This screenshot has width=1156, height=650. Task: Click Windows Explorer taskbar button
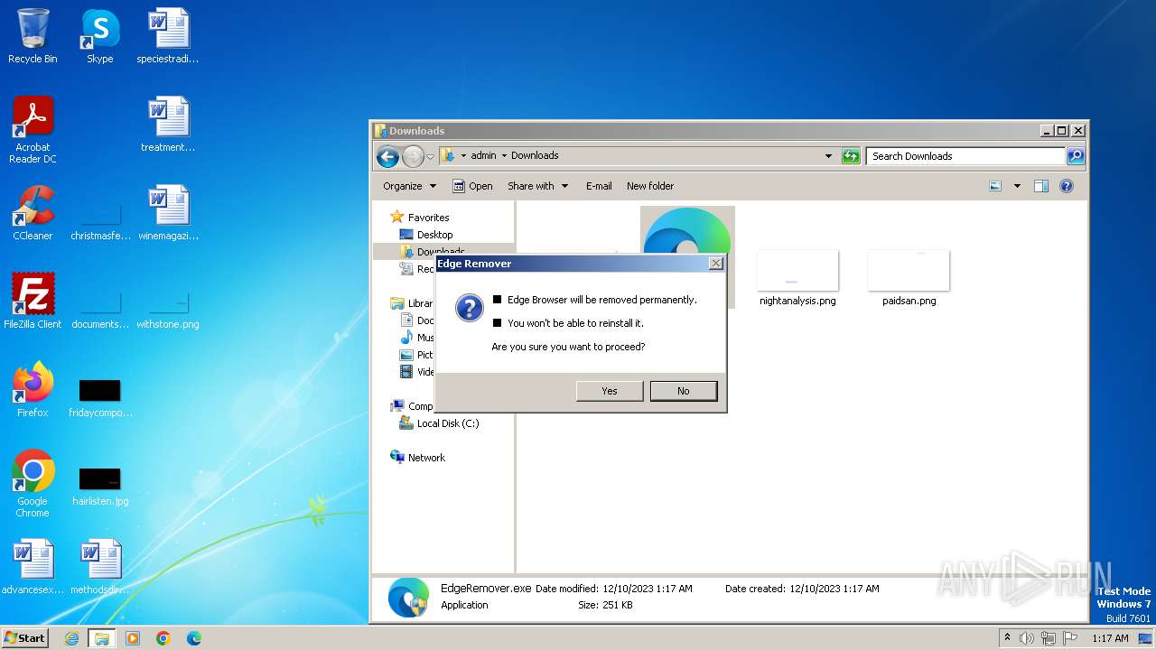102,638
